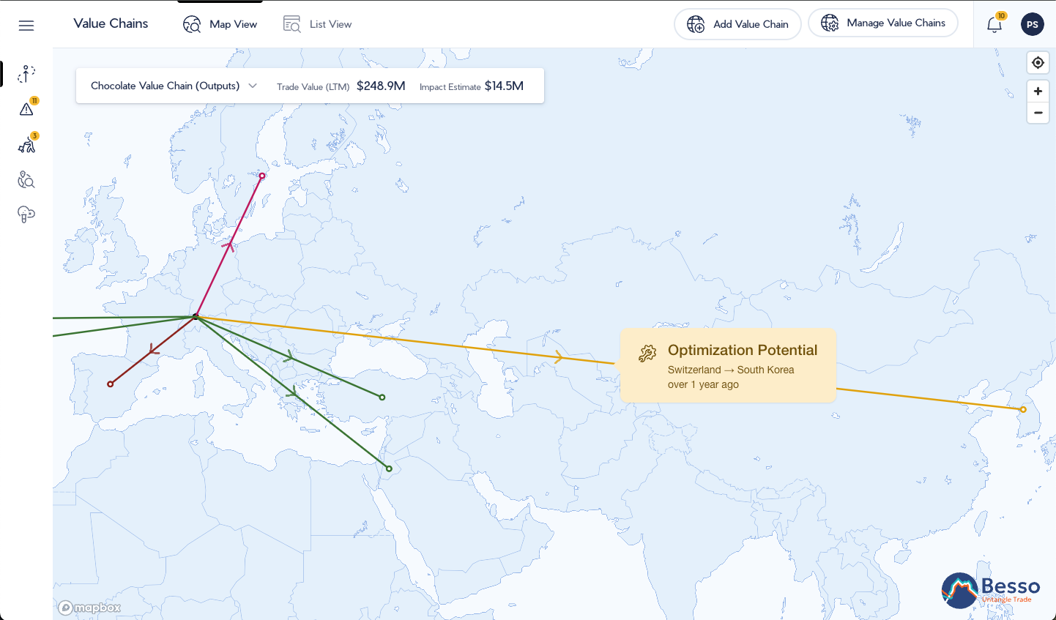Click the Turkey destination node on map
The height and width of the screenshot is (620, 1056).
click(x=382, y=397)
